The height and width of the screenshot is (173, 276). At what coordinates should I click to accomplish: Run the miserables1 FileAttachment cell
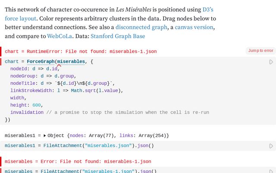[x=271, y=146]
